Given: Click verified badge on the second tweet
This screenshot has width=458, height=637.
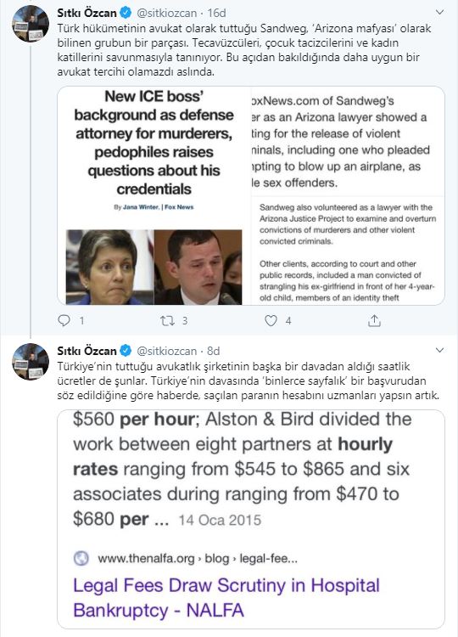Looking at the screenshot, I should tap(126, 351).
